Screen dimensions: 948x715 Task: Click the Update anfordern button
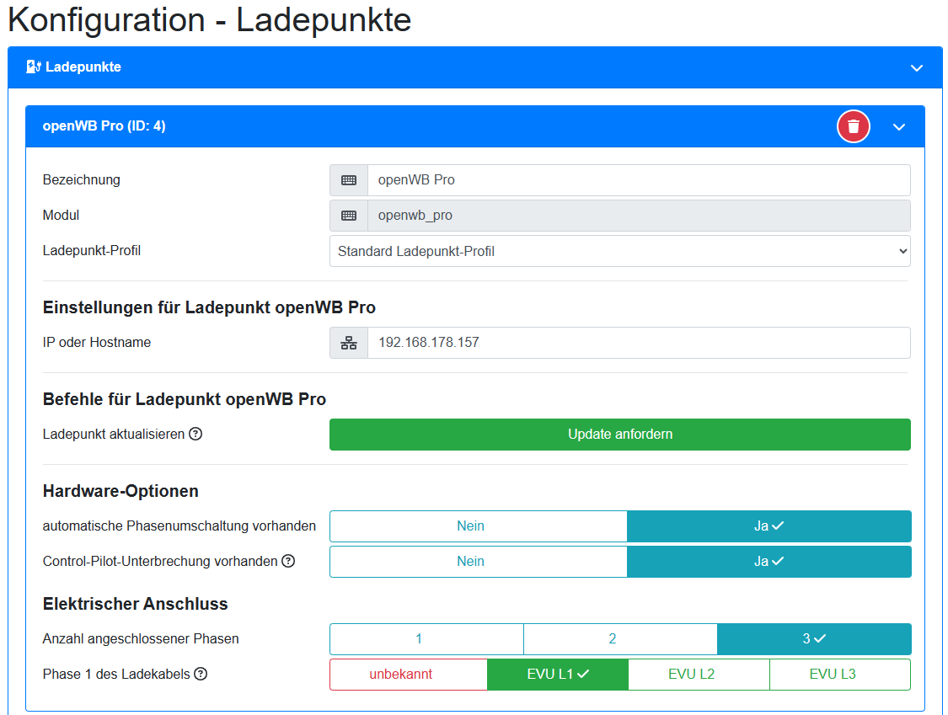point(619,435)
